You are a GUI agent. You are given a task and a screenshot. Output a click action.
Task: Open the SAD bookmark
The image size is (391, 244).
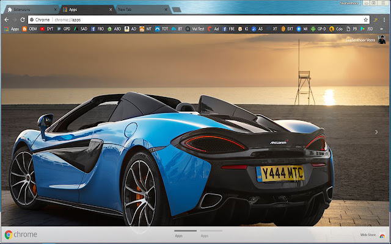[81, 29]
